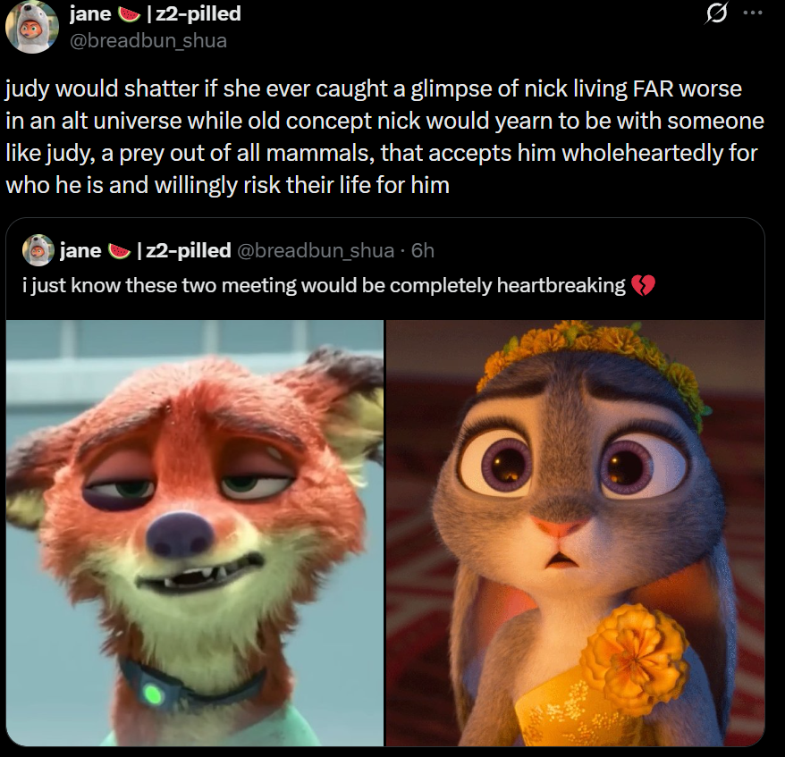Image resolution: width=785 pixels, height=757 pixels.
Task: Open the Grok explain icon at the tweet's top right
Action: coord(716,13)
